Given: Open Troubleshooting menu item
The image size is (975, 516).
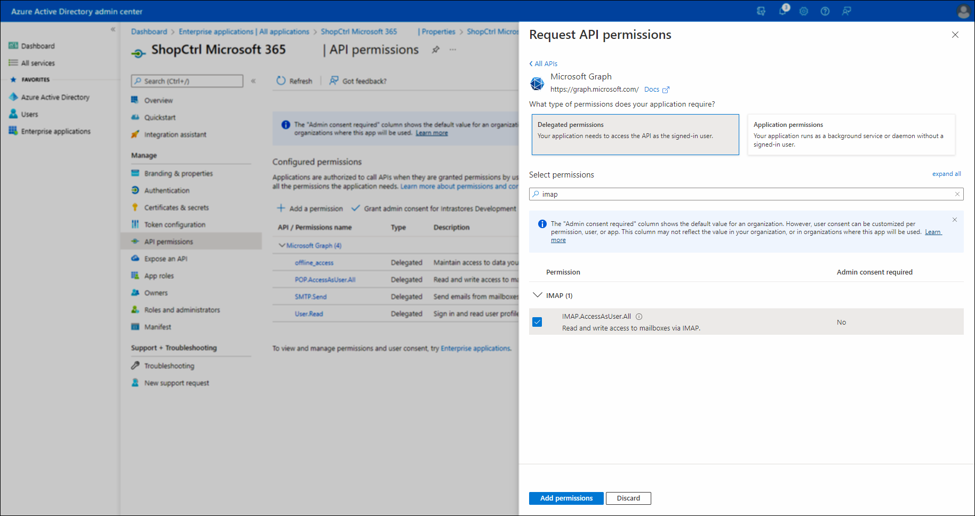Looking at the screenshot, I should 169,366.
